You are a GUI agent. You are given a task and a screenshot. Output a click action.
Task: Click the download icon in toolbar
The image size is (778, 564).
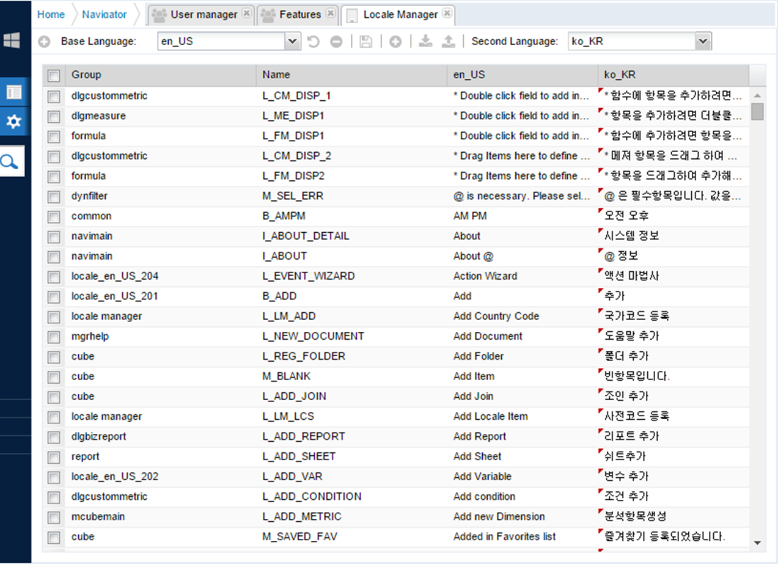[x=425, y=42]
